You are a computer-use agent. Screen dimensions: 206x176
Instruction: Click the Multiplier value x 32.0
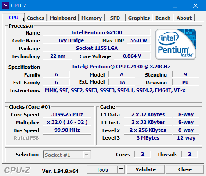[x=67, y=122]
